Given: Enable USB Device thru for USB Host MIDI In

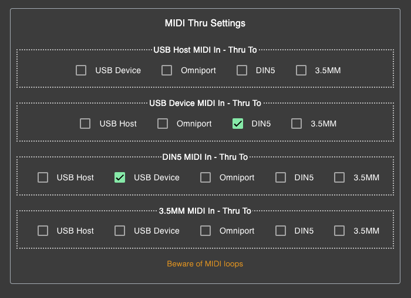Looking at the screenshot, I should coord(81,70).
